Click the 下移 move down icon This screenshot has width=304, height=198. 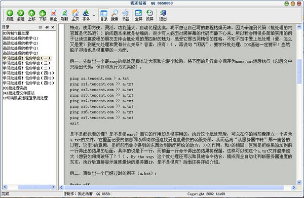point(43,13)
